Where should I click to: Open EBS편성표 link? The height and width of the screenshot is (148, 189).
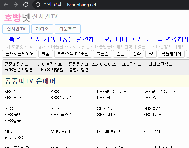click(x=131, y=64)
